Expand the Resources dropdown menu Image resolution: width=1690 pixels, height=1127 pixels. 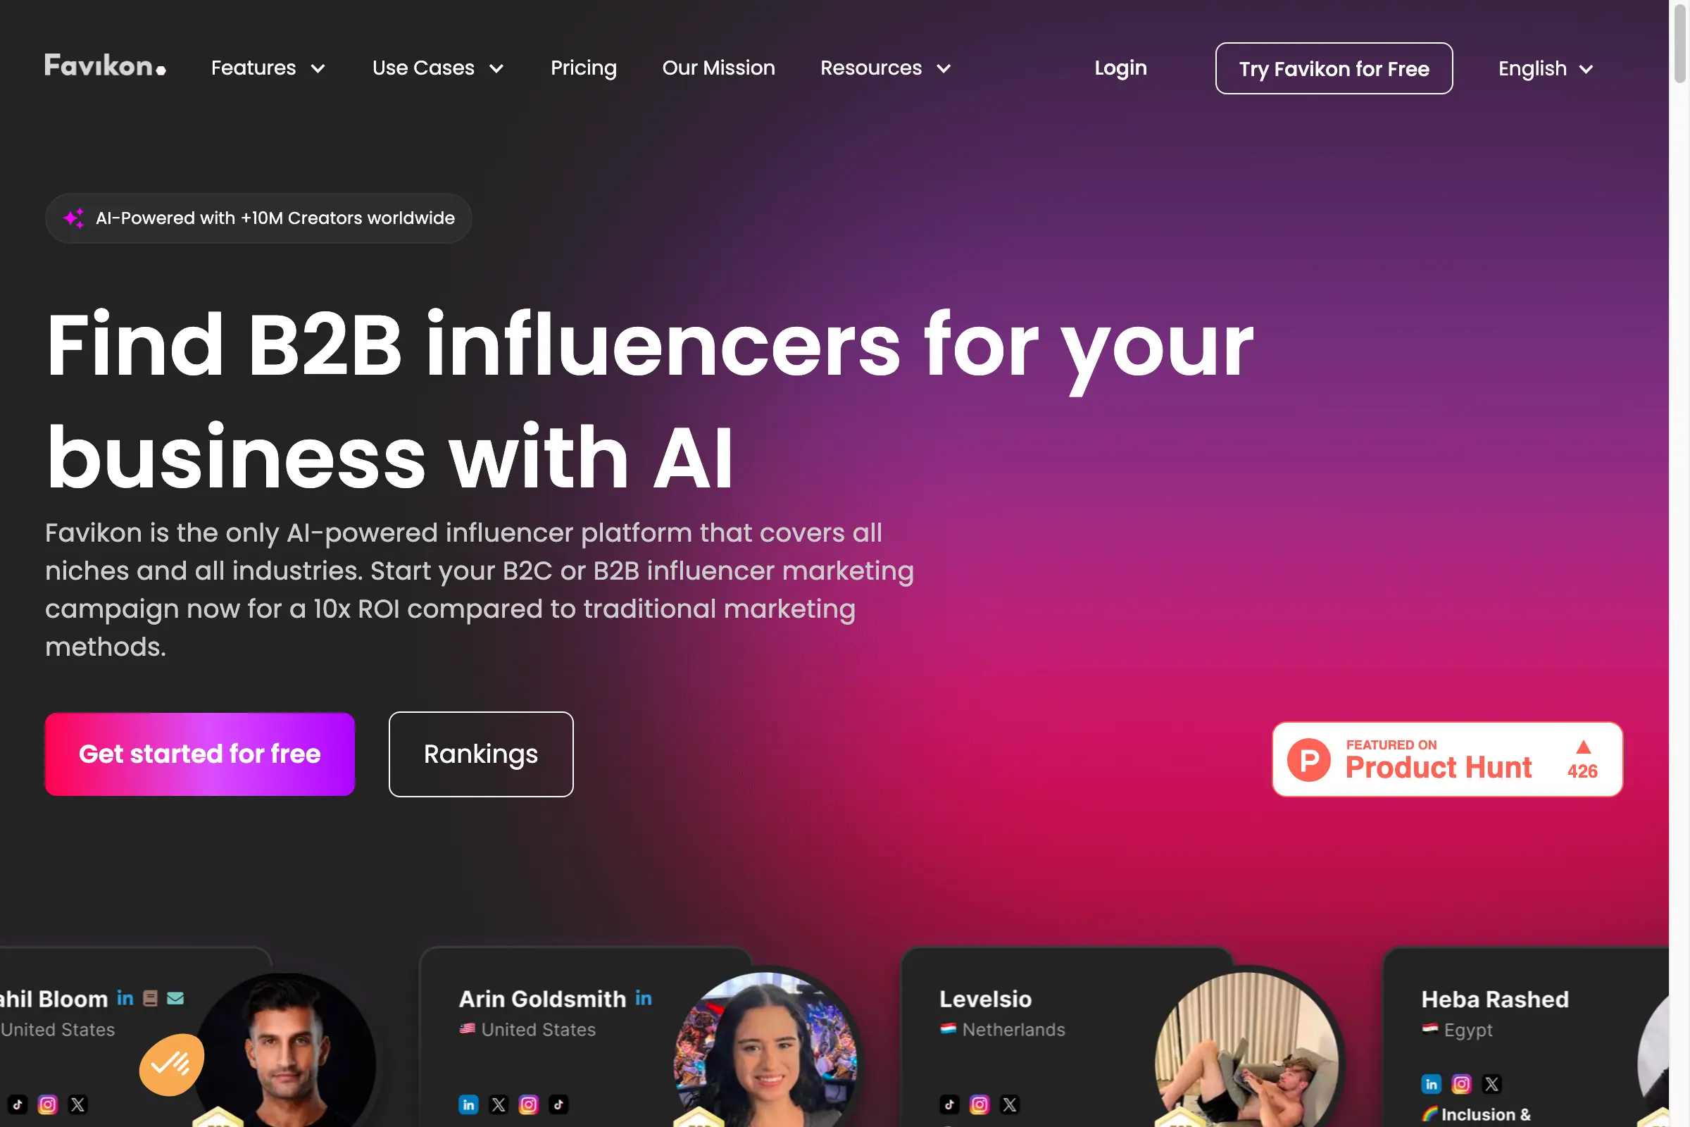point(885,67)
